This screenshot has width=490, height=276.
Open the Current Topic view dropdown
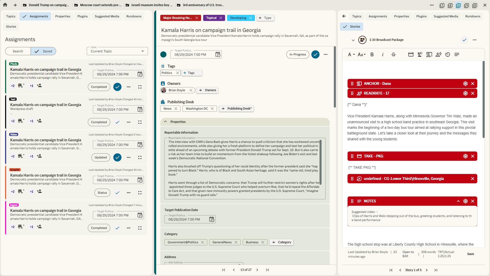[x=117, y=51]
